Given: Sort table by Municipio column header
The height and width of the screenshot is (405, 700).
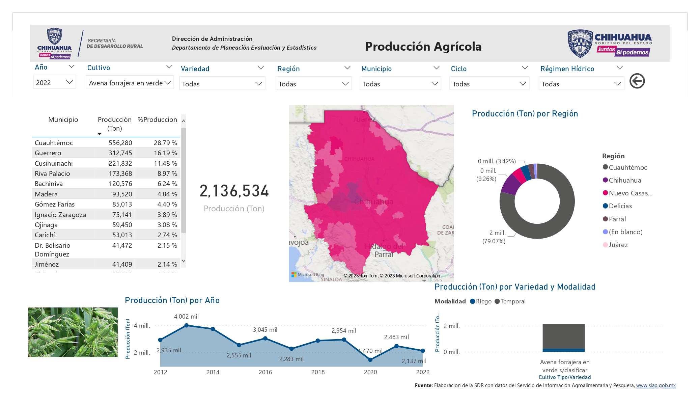Looking at the screenshot, I should click(x=63, y=119).
